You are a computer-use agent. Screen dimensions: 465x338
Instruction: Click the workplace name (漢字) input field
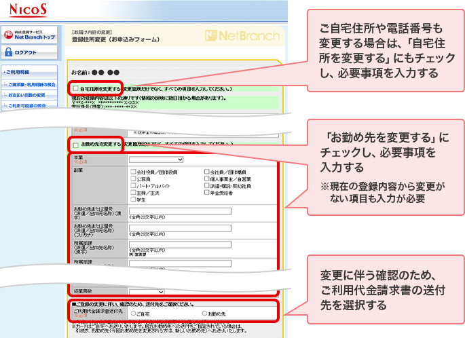(179, 211)
